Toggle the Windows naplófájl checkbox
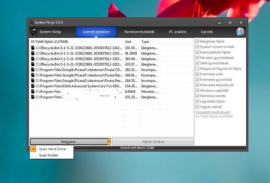The width and height of the screenshot is (270, 183). point(198,90)
